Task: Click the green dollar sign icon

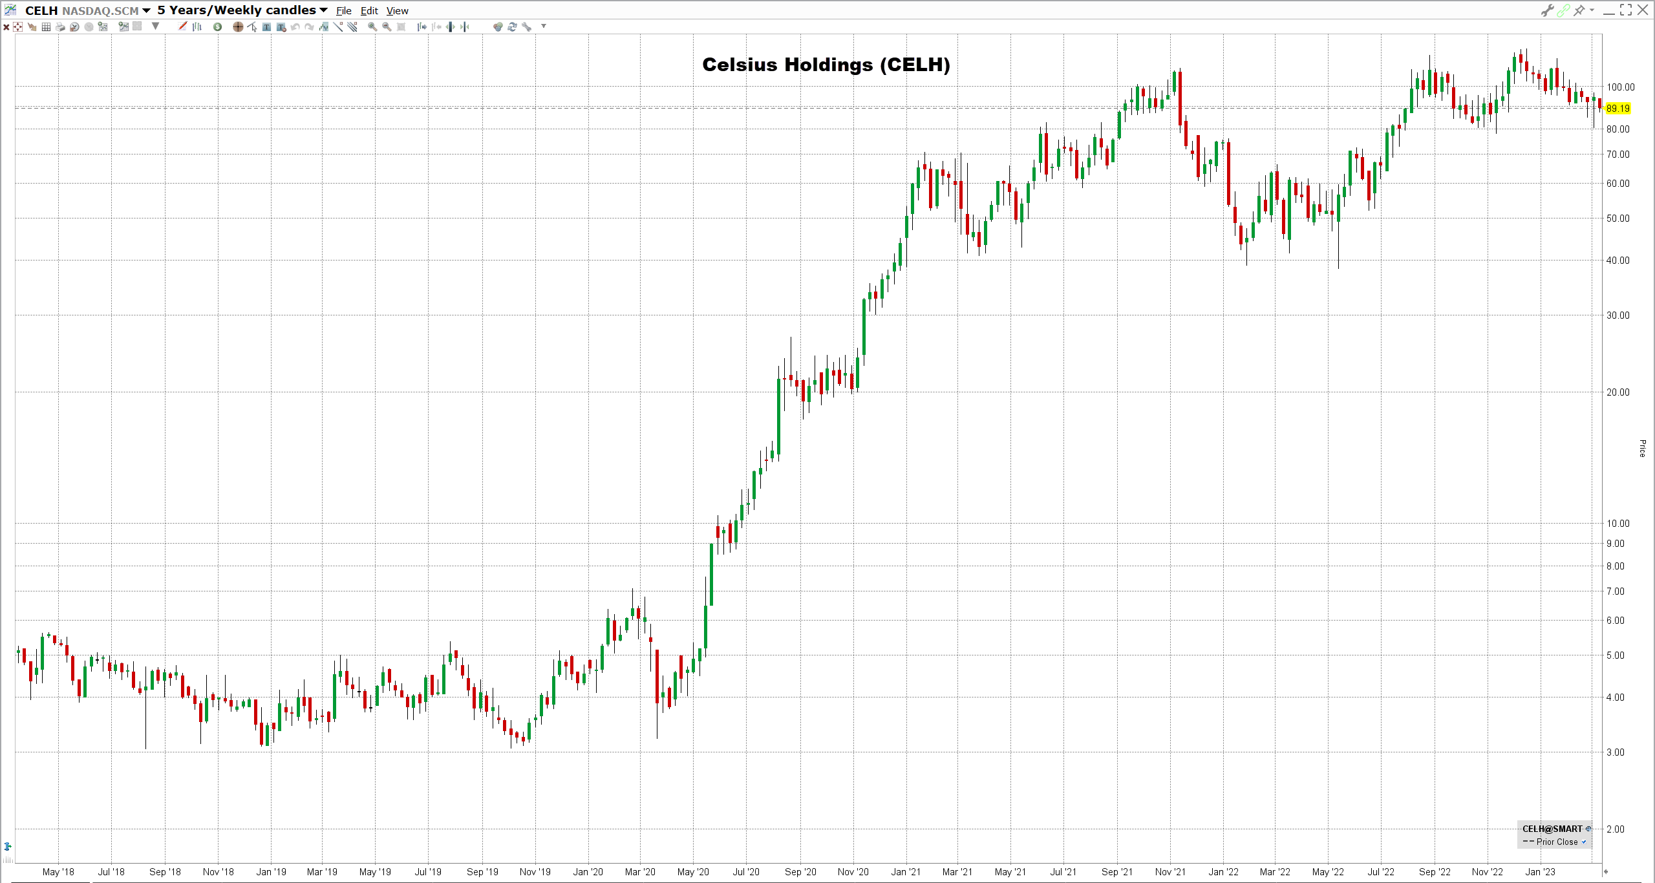Action: click(x=218, y=27)
